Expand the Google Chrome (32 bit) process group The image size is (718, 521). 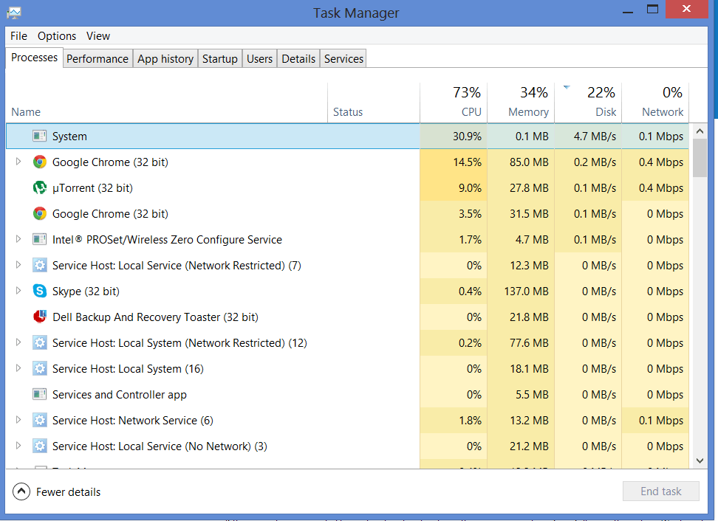point(18,162)
